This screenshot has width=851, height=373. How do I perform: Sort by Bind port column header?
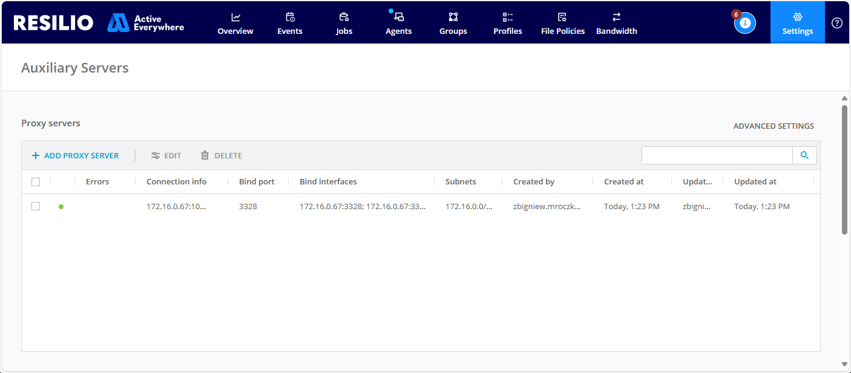257,182
